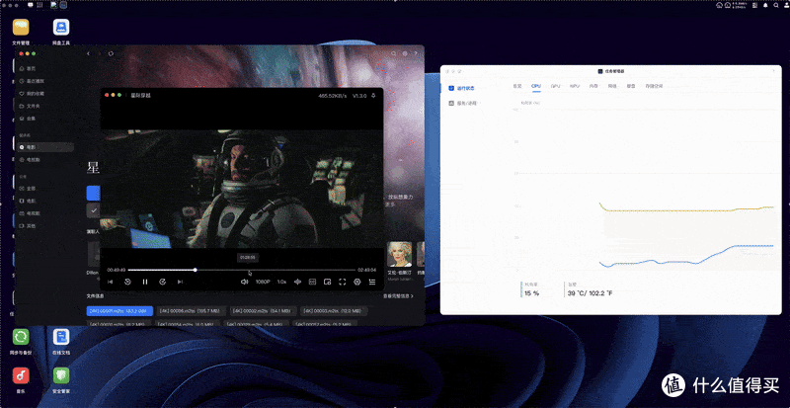Open the playlist icon in player
Viewport: 790px width, 408px height.
point(372,282)
